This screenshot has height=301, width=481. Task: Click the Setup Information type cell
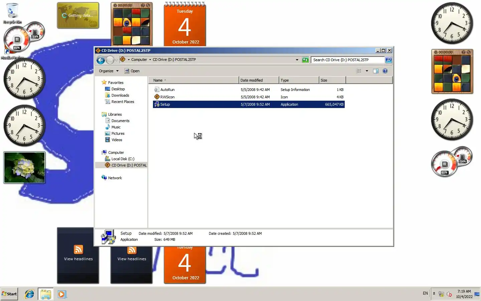pos(295,90)
